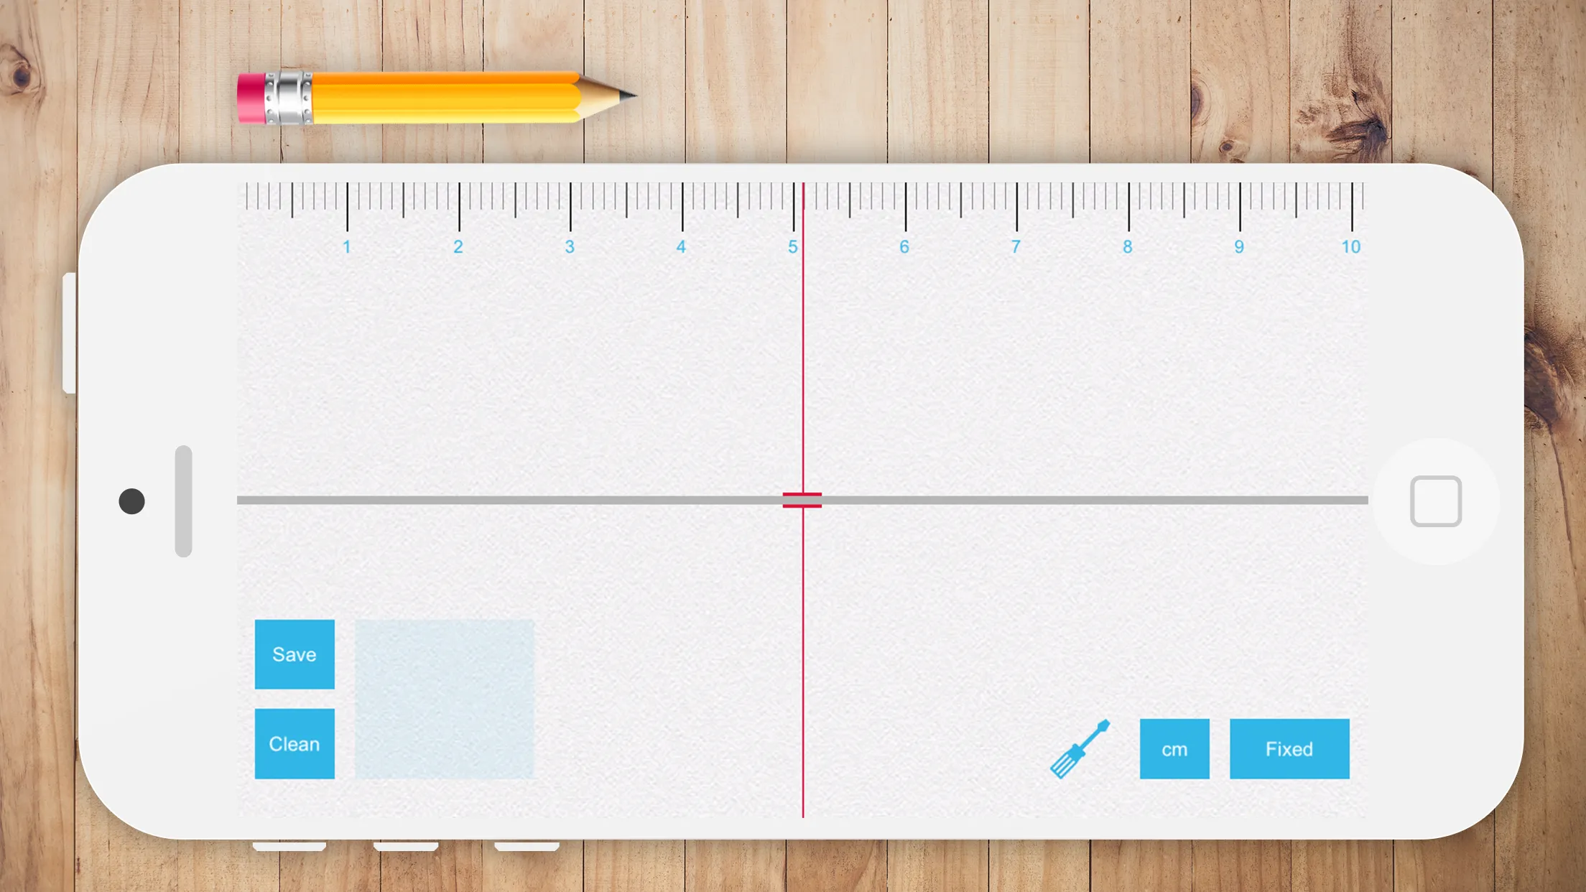The width and height of the screenshot is (1586, 892).
Task: Click the blue measurement display area
Action: pyautogui.click(x=443, y=698)
